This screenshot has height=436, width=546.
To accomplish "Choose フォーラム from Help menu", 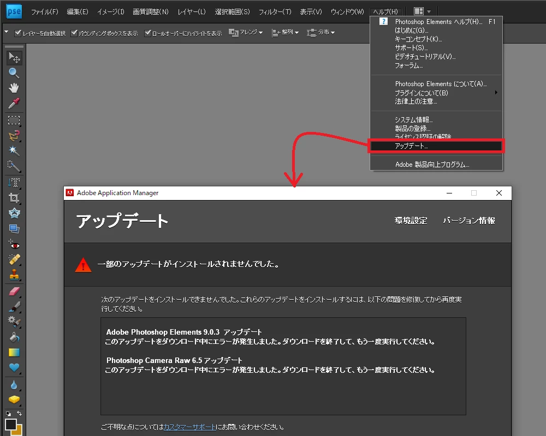I will (436, 65).
